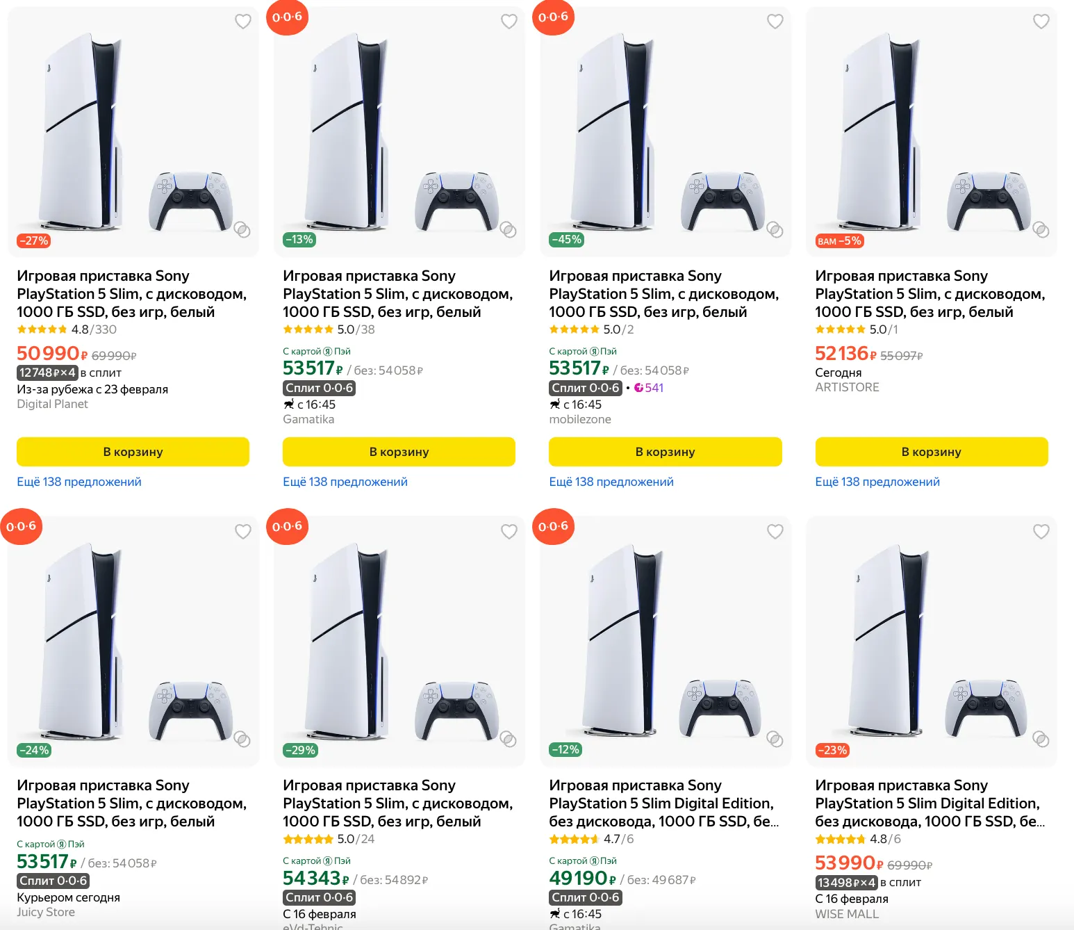This screenshot has width=1074, height=930.
Task: Click the 0·0·6 badge on mobilezone card
Action: (553, 17)
